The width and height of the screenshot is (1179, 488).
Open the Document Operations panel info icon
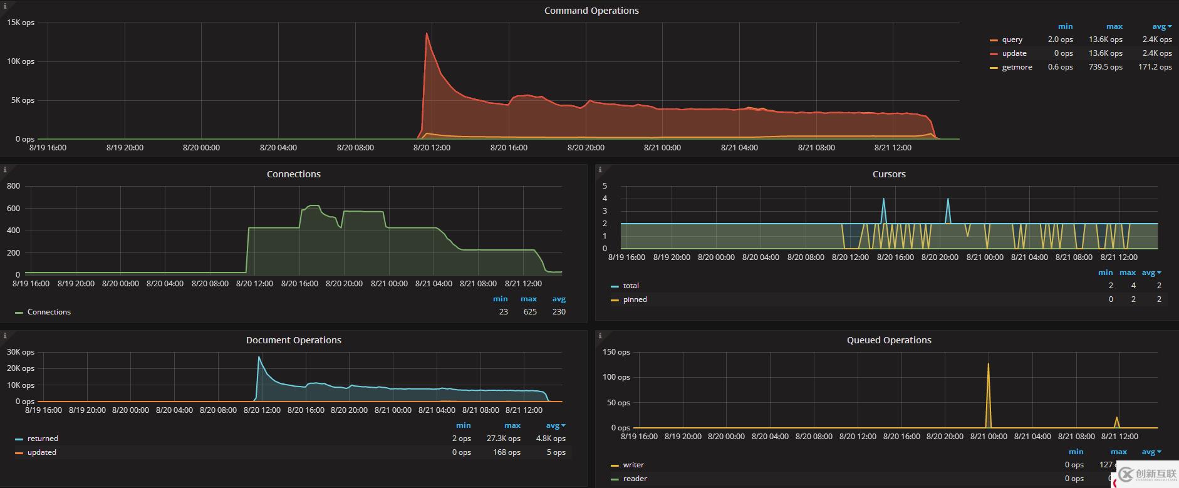pos(4,335)
